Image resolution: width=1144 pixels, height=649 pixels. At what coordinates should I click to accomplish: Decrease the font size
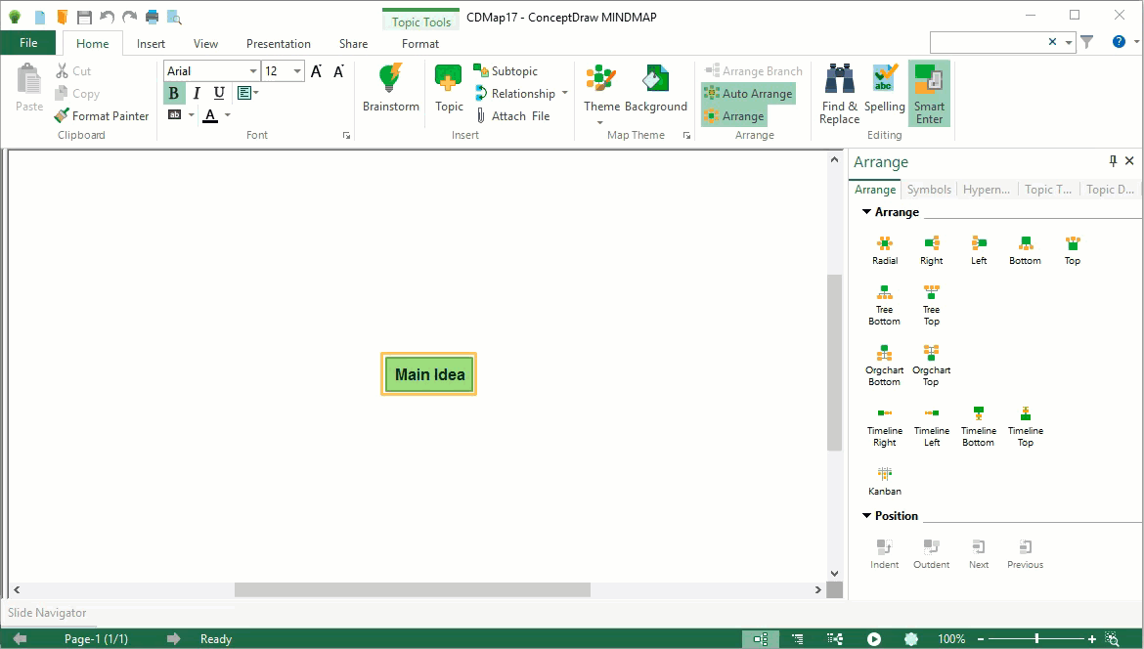[x=338, y=70]
